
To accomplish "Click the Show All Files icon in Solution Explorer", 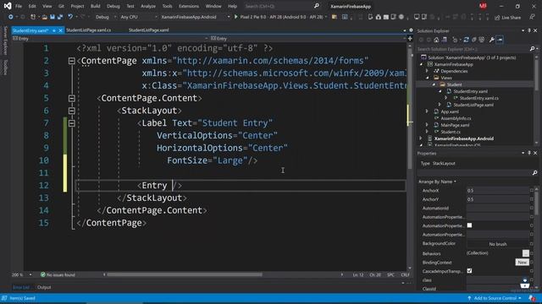I will (482, 40).
